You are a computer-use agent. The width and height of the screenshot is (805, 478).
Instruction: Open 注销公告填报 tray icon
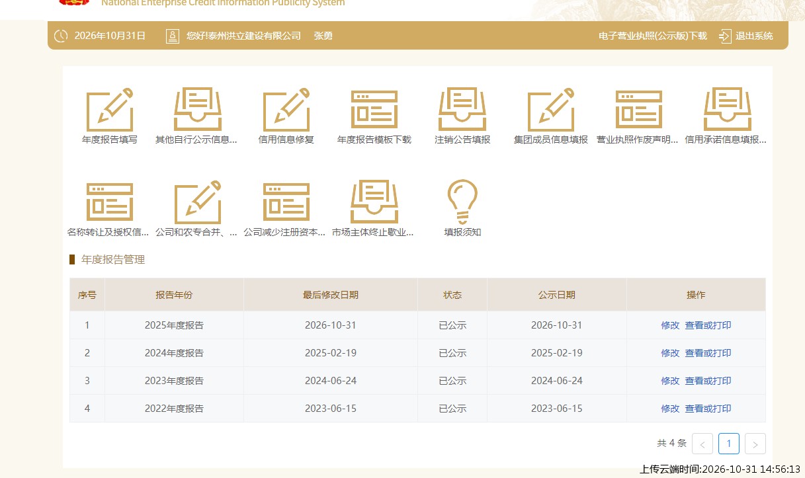(x=462, y=109)
